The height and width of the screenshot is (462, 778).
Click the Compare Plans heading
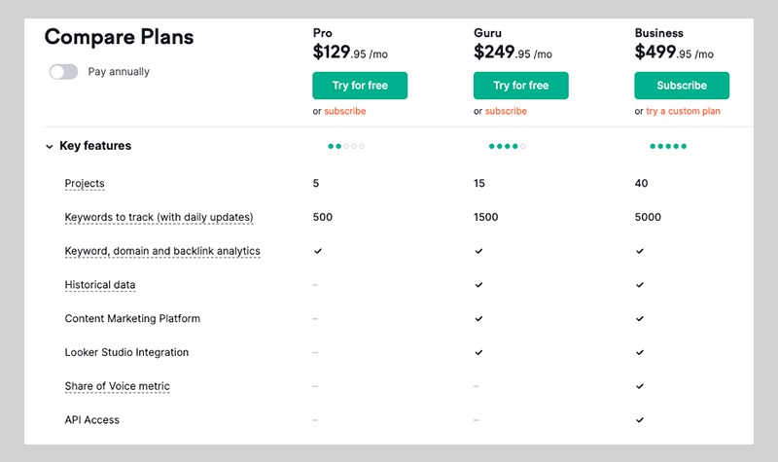click(x=119, y=37)
